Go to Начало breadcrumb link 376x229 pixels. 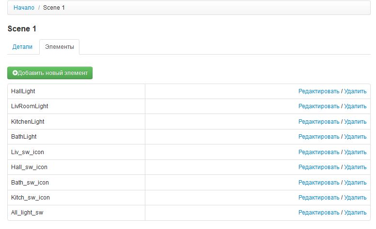click(24, 8)
